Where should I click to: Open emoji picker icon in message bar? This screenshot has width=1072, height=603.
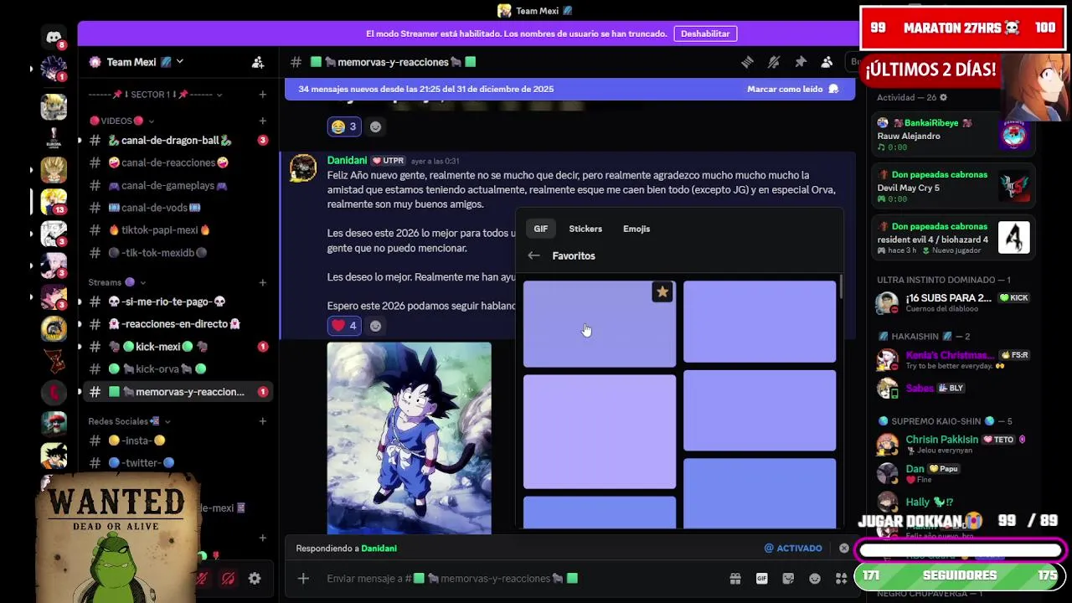click(815, 579)
